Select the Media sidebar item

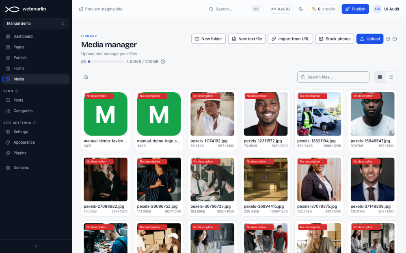[36, 79]
